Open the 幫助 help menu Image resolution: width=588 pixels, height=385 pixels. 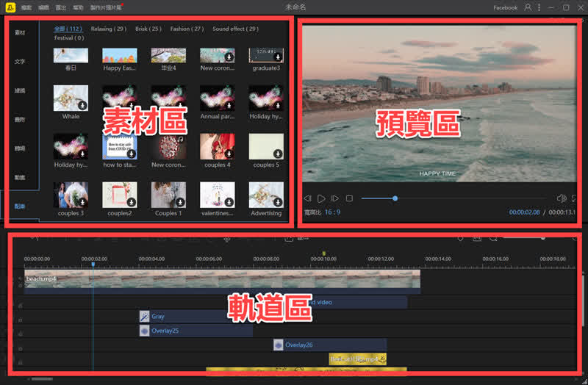(x=78, y=7)
